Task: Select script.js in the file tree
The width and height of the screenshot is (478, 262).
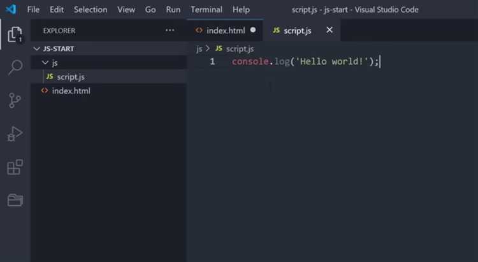Action: click(109, 76)
